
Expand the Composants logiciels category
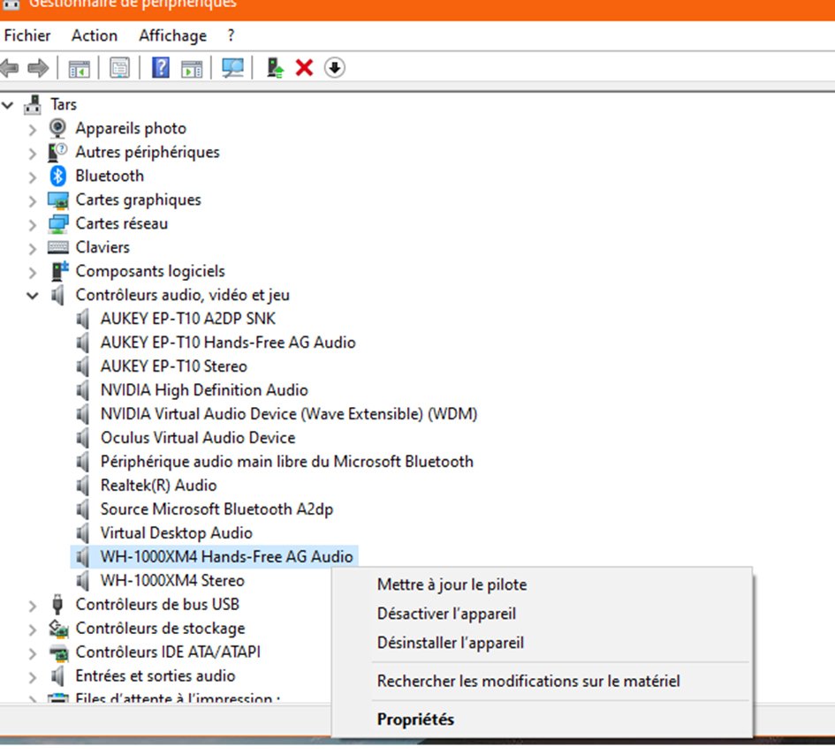[x=33, y=272]
